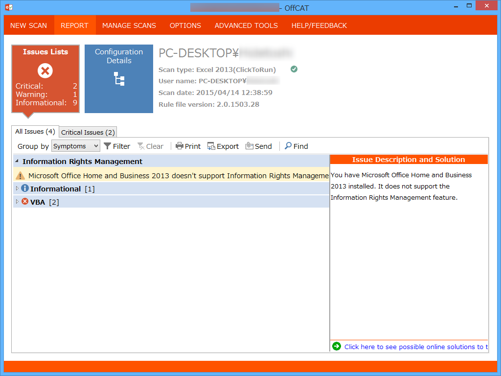The image size is (501, 376).
Task: Click the Print printer icon
Action: click(180, 146)
